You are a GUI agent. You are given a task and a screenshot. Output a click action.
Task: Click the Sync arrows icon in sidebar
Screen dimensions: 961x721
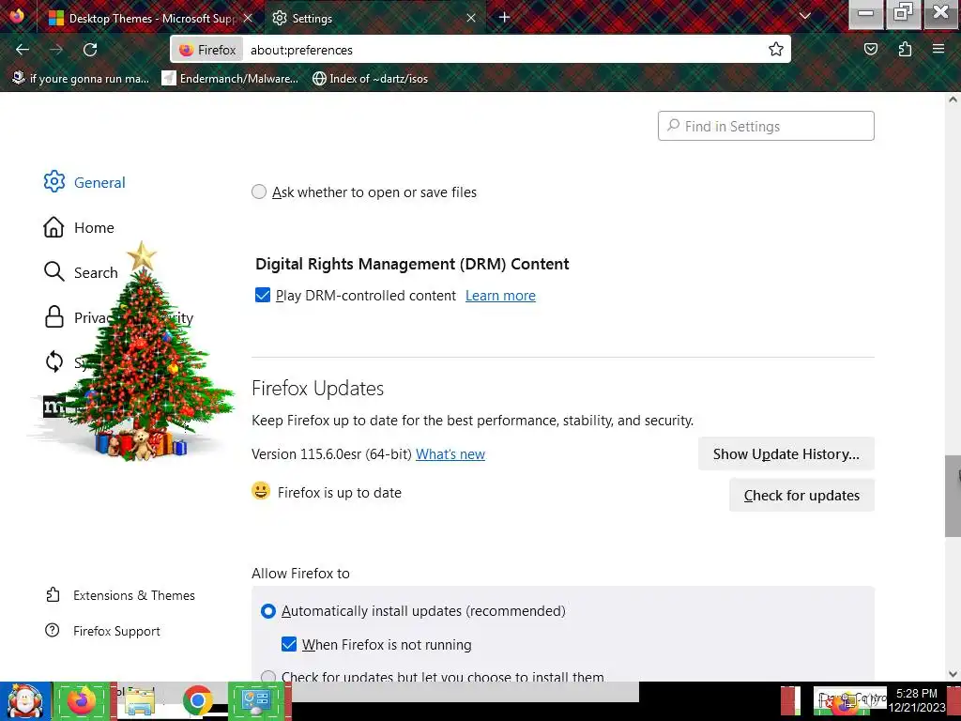coord(53,361)
